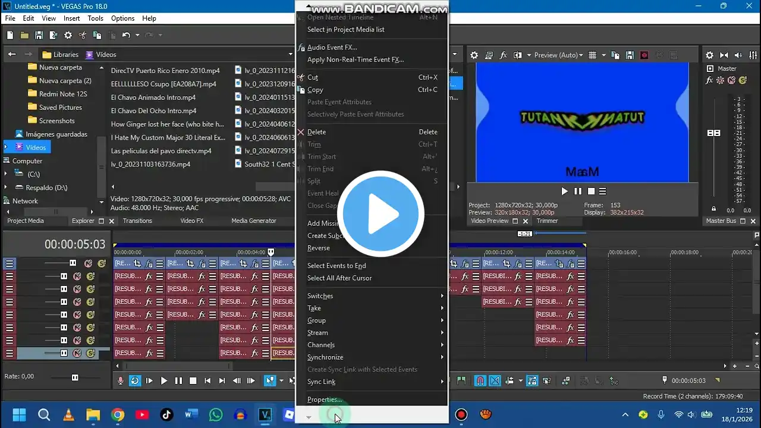
Task: Select El Chavo Del Ocho Intro.mp4 file
Action: [x=153, y=111]
